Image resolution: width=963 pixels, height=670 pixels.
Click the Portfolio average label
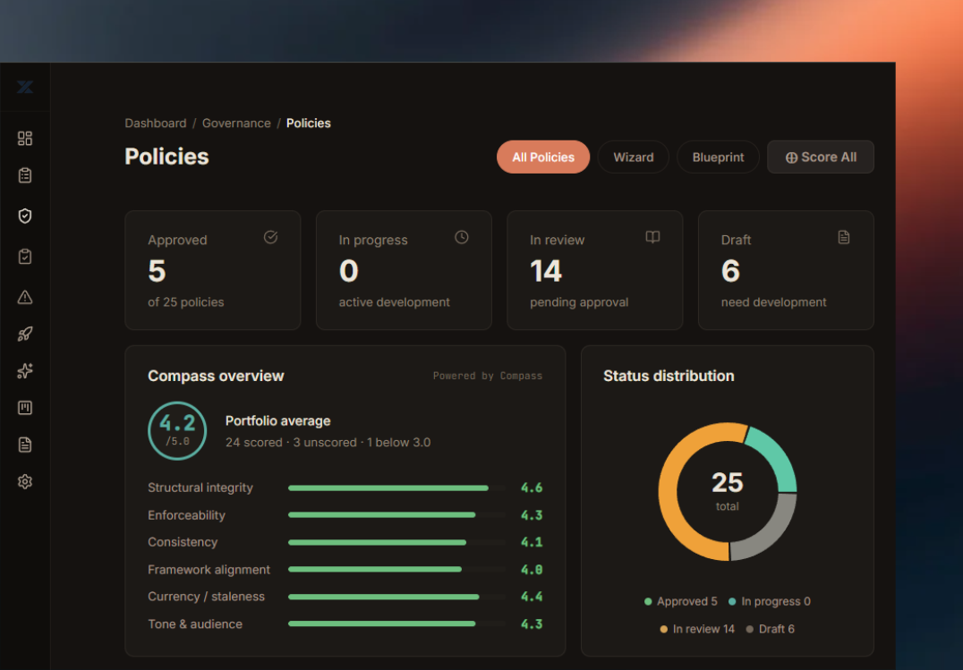click(x=277, y=420)
